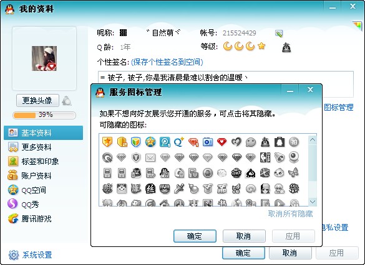Click the 39% profile completion bar
Screen dimensions: 365x265
point(44,115)
